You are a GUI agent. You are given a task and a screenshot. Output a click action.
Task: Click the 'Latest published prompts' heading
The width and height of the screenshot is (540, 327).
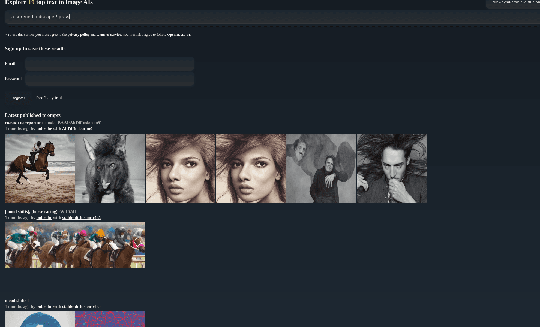pyautogui.click(x=33, y=115)
